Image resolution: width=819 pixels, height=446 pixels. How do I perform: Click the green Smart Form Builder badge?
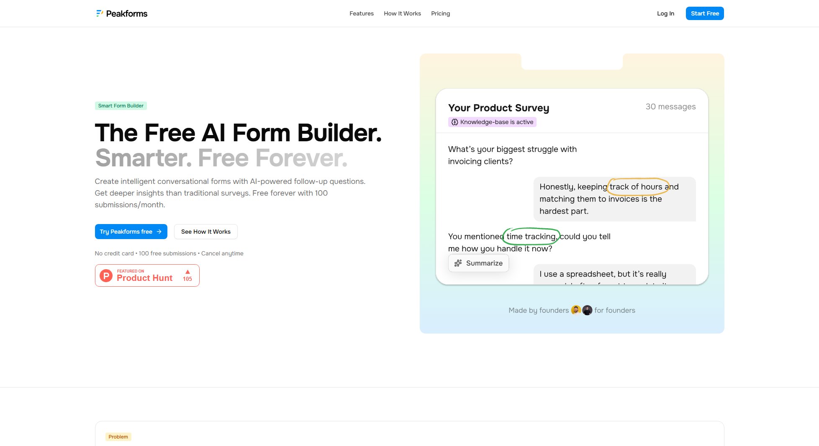121,106
